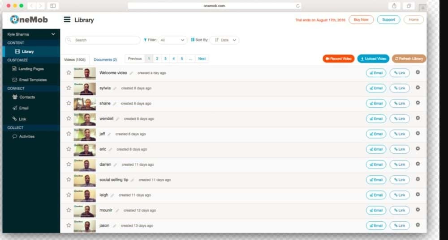Click the Record Video button
This screenshot has width=448, height=240.
(338, 59)
